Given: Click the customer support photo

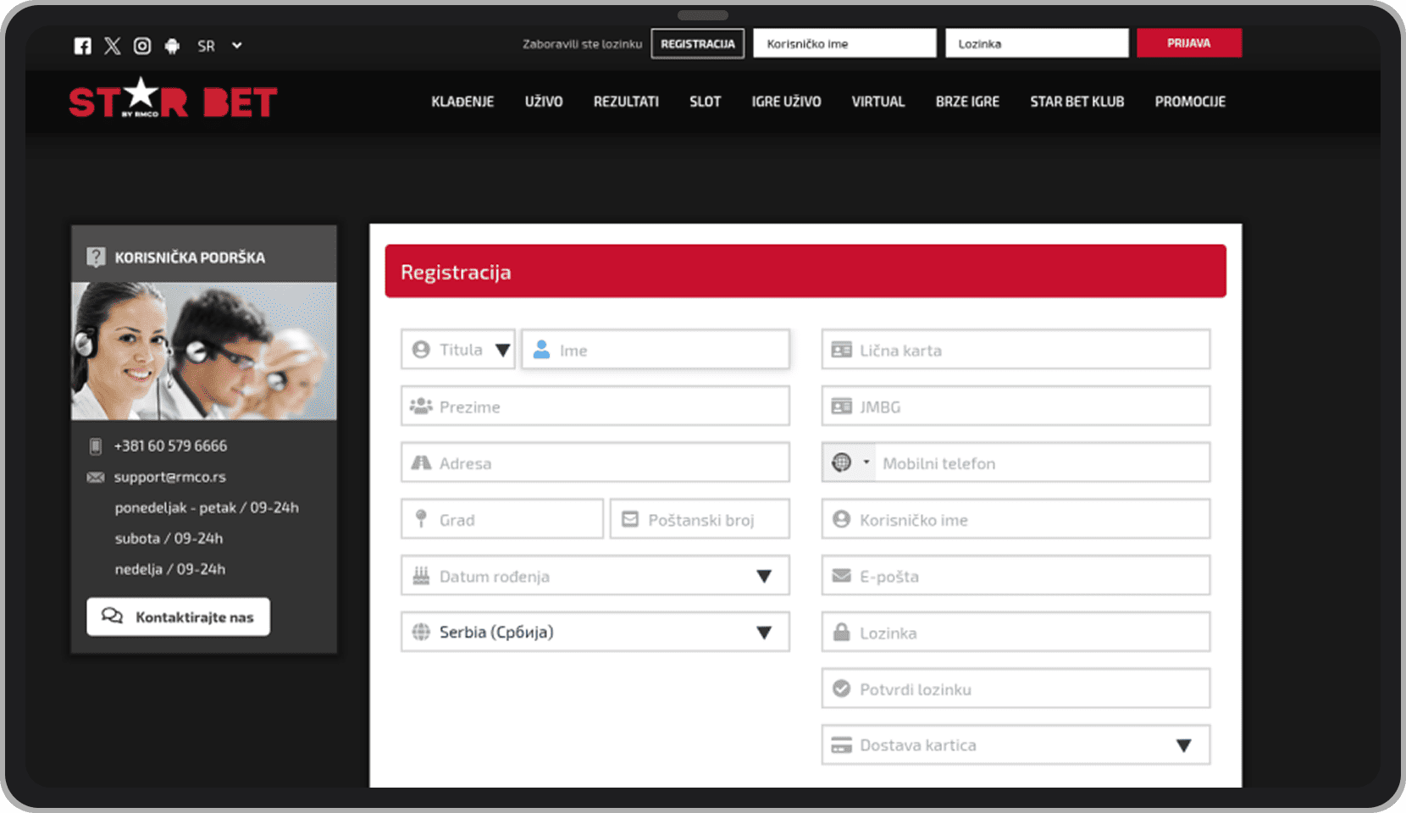Looking at the screenshot, I should (204, 351).
